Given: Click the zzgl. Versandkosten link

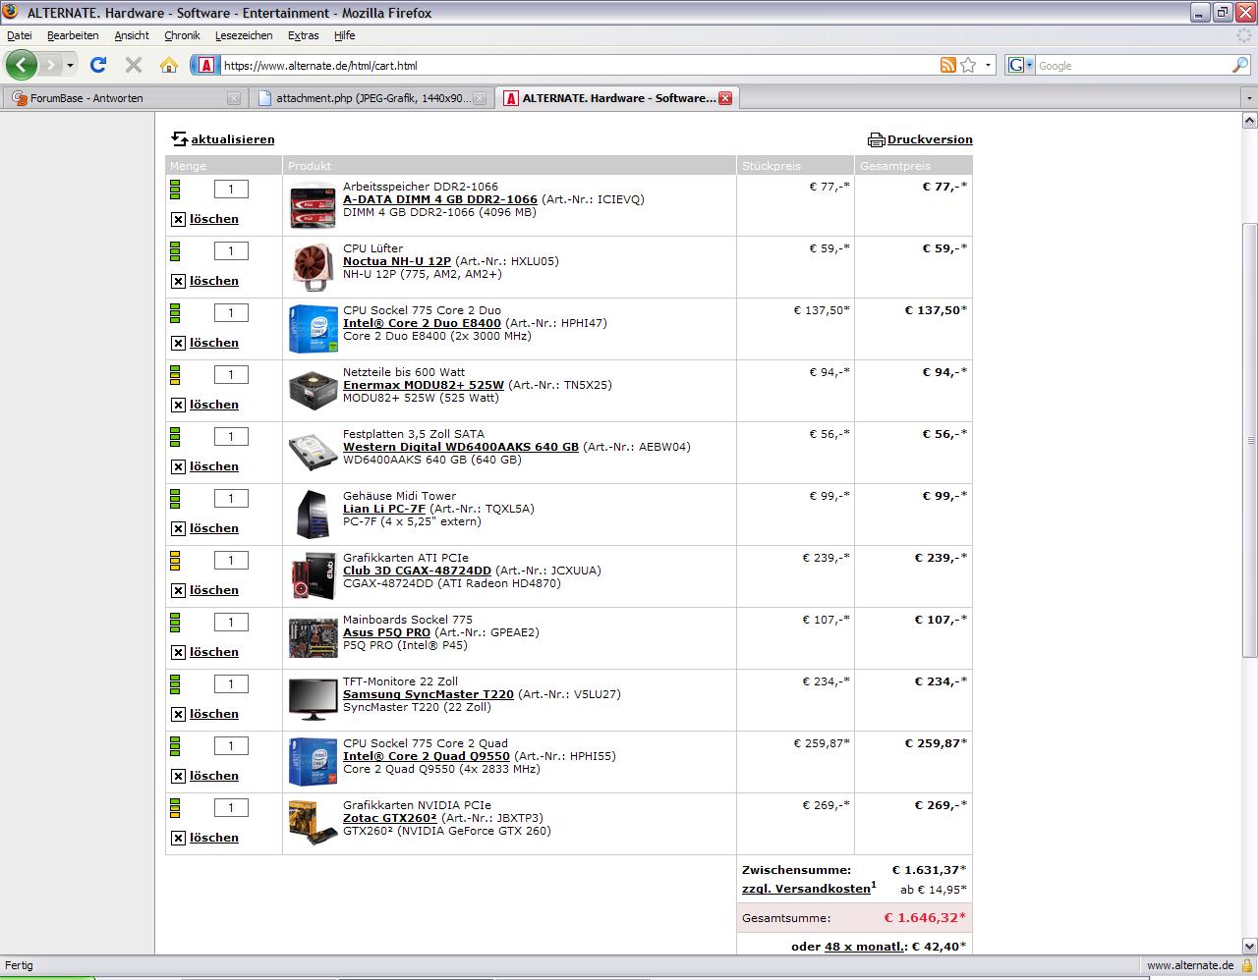Looking at the screenshot, I should [806, 889].
